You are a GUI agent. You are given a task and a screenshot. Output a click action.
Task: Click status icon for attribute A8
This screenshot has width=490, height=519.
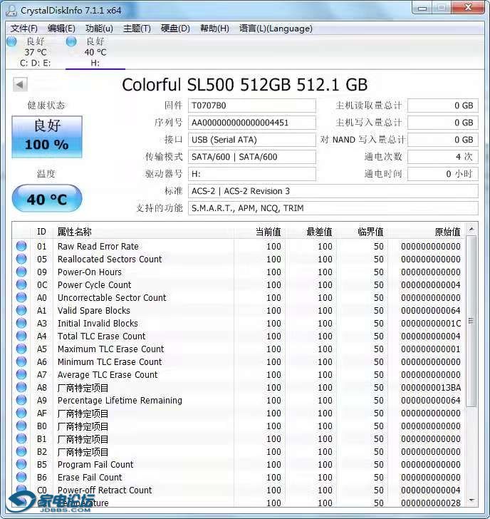(x=21, y=388)
